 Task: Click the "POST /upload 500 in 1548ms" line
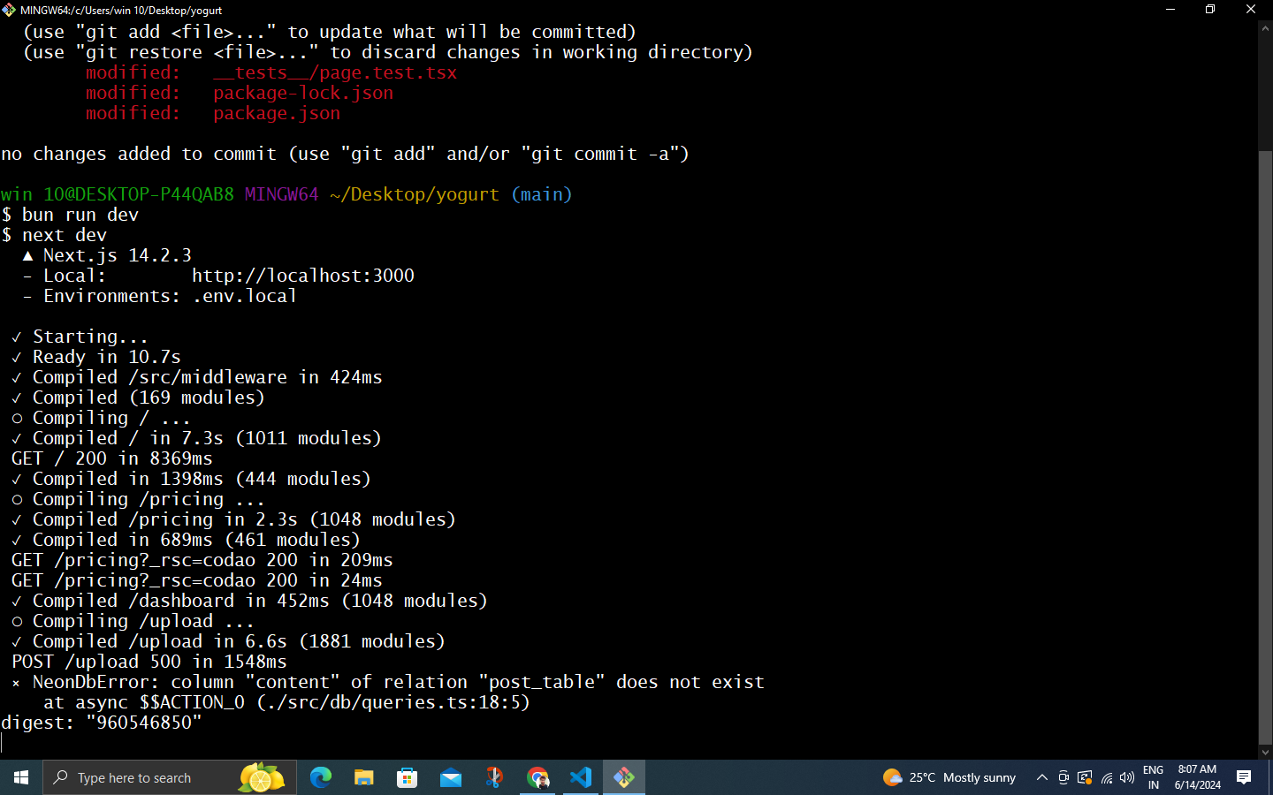149,662
